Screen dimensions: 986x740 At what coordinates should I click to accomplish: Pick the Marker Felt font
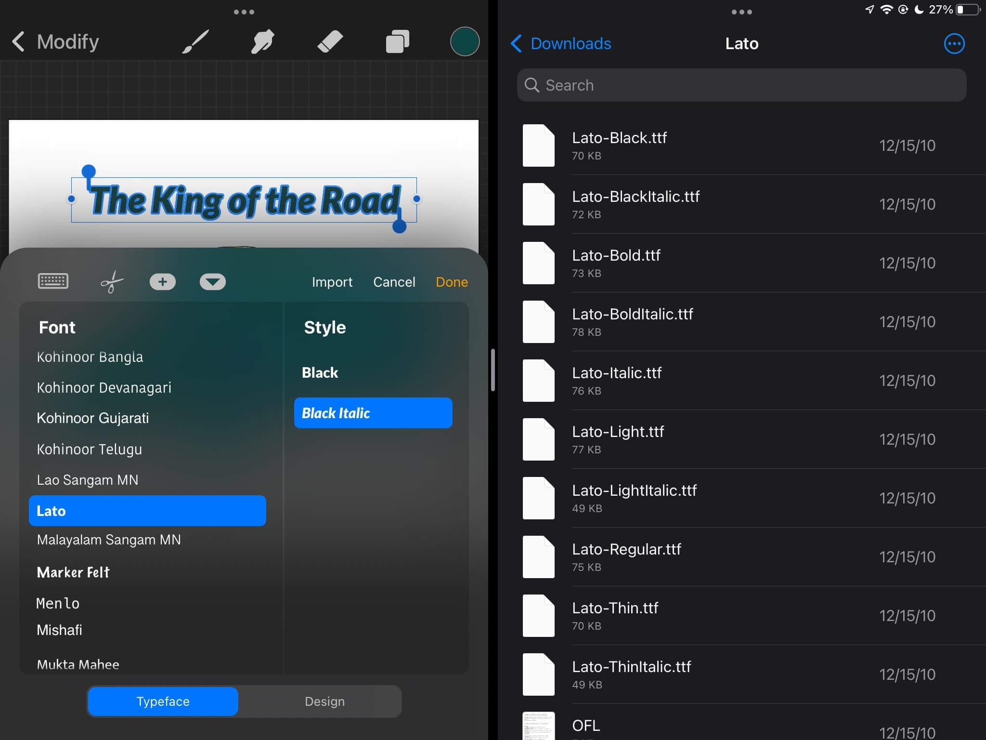[74, 572]
